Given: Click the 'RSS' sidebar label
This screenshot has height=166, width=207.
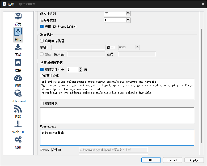Looking at the screenshot, I should coord(18,117).
